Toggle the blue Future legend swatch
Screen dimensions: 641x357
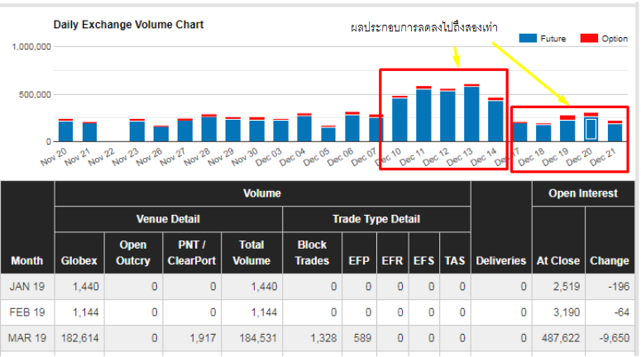528,38
